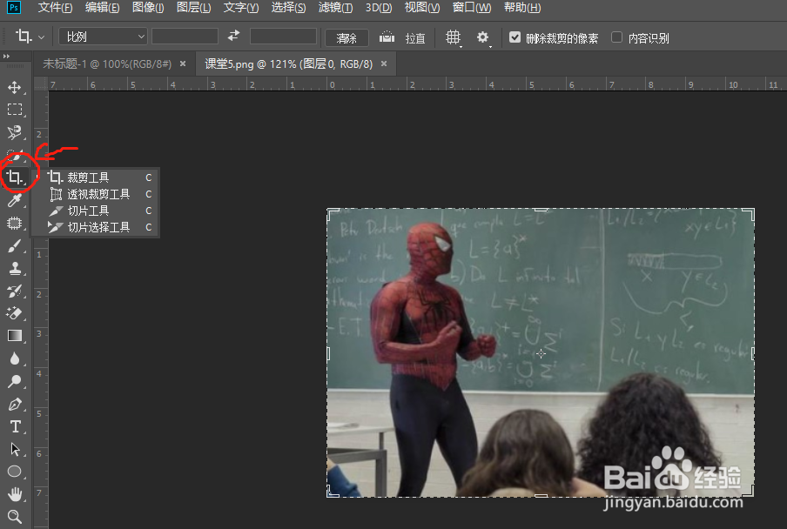Open the 窗口(W) menu
This screenshot has width=787, height=529.
pyautogui.click(x=472, y=8)
